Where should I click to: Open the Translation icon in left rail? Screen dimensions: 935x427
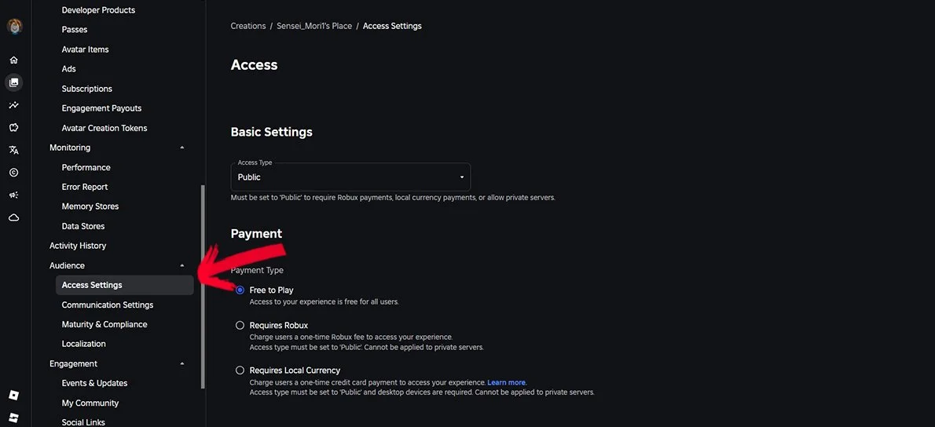(13, 150)
